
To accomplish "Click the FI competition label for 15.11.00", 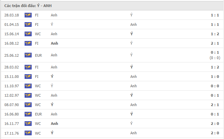I will pyautogui.click(x=37, y=77).
